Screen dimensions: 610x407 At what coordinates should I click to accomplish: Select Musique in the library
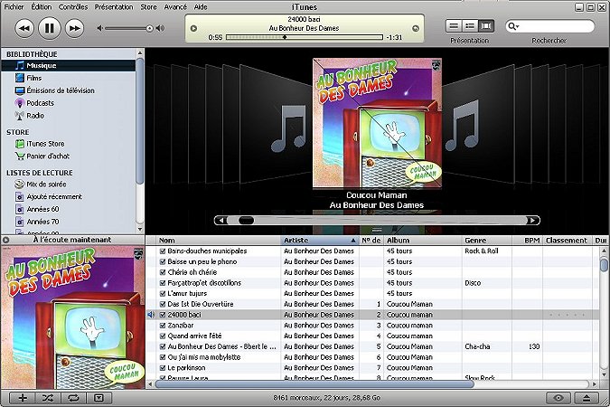pos(69,65)
